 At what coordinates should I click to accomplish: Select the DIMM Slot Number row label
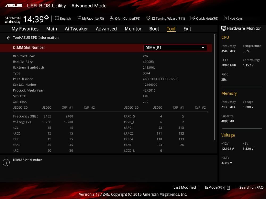point(29,47)
